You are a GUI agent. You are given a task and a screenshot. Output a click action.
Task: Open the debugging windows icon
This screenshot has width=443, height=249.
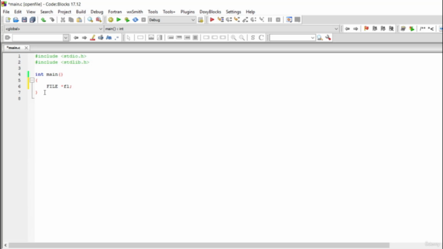pos(289,20)
